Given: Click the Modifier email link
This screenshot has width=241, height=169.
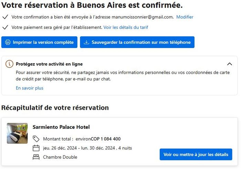Looking at the screenshot, I should [185, 17].
